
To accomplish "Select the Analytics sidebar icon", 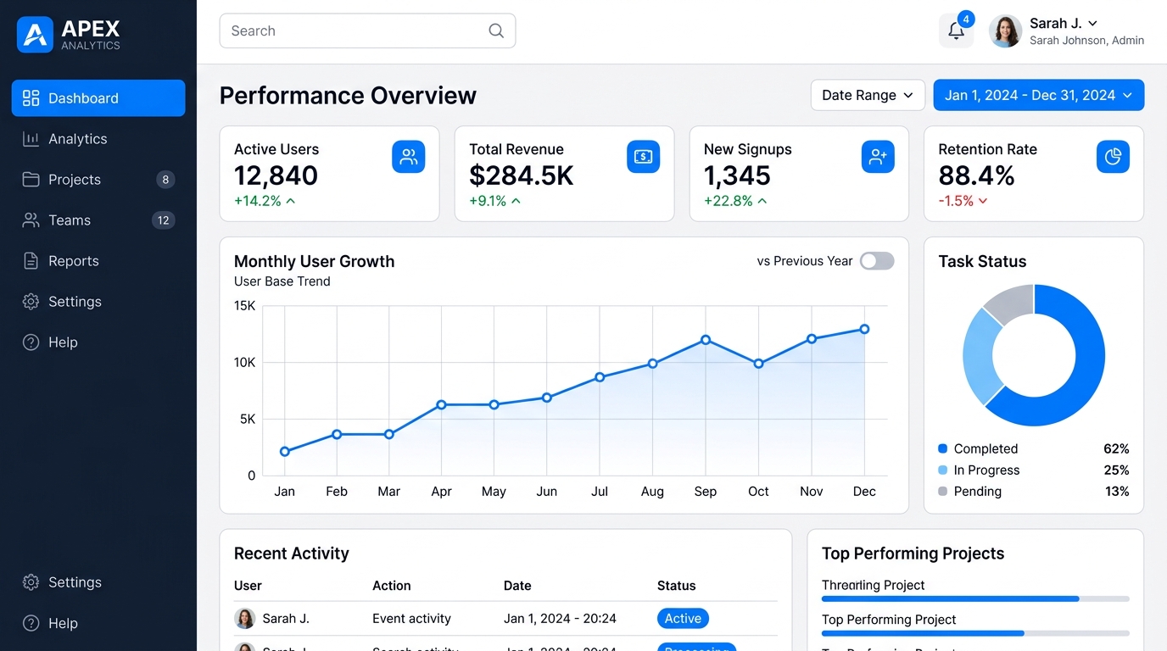I will point(31,138).
